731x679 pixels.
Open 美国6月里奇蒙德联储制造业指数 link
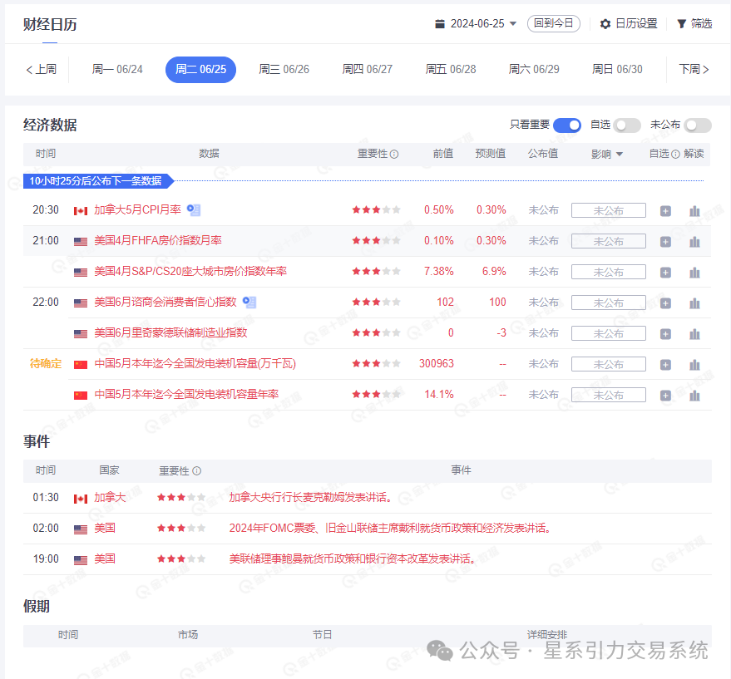170,333
